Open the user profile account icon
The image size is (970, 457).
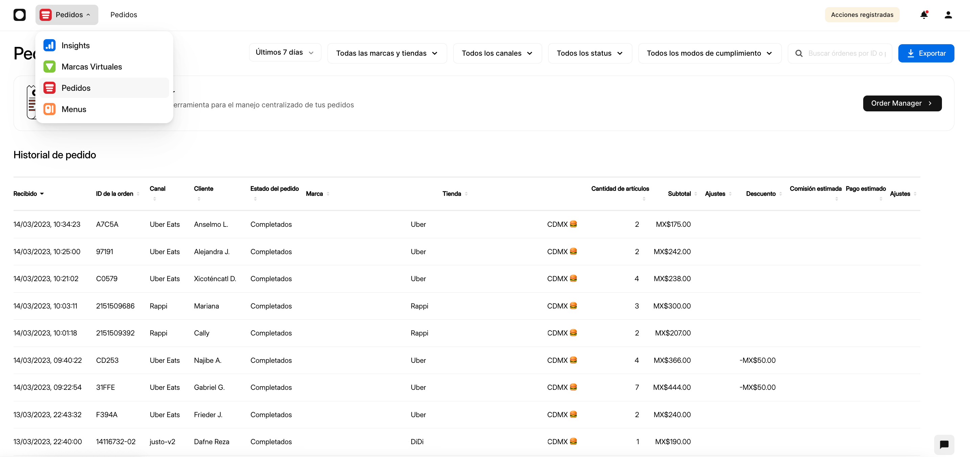[x=948, y=15]
